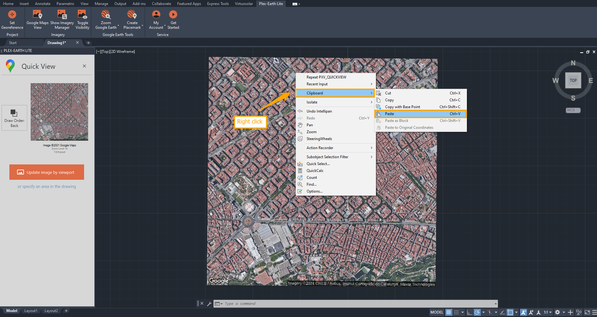This screenshot has width=597, height=317.
Task: Open the Isolate submenu entry
Action: [x=336, y=102]
